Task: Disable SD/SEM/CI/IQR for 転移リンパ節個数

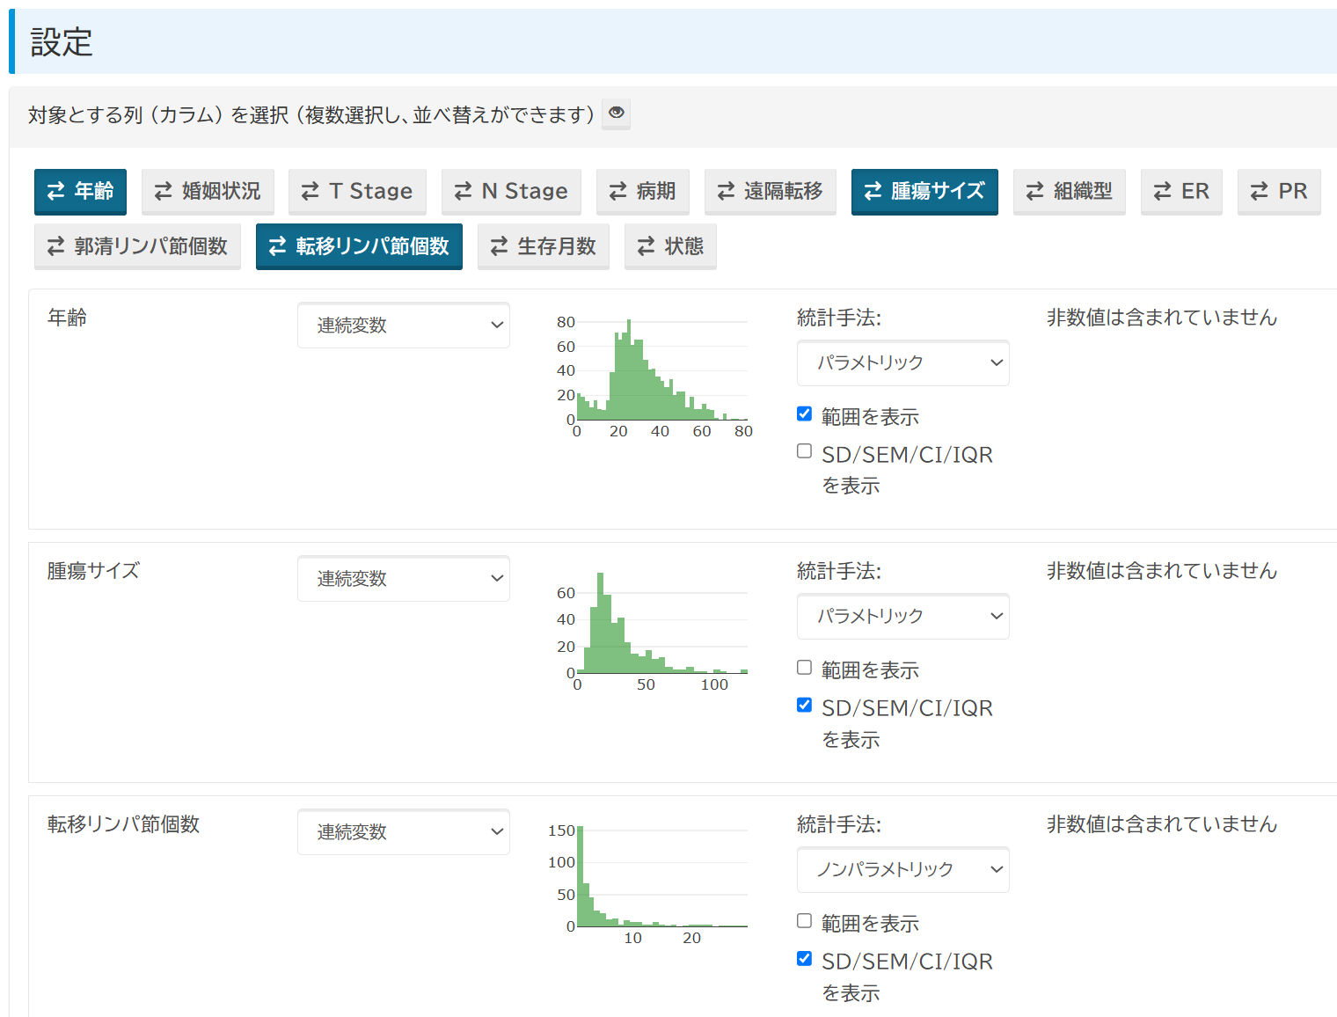Action: pyautogui.click(x=804, y=958)
